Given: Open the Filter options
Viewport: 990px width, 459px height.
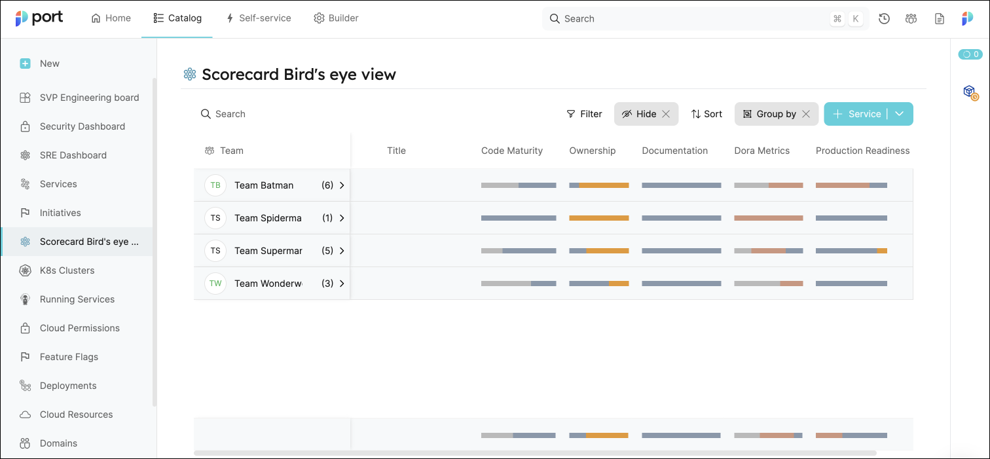Looking at the screenshot, I should 584,113.
